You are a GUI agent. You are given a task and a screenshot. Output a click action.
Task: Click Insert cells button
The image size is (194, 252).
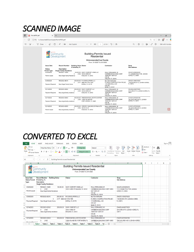coord(129,149)
